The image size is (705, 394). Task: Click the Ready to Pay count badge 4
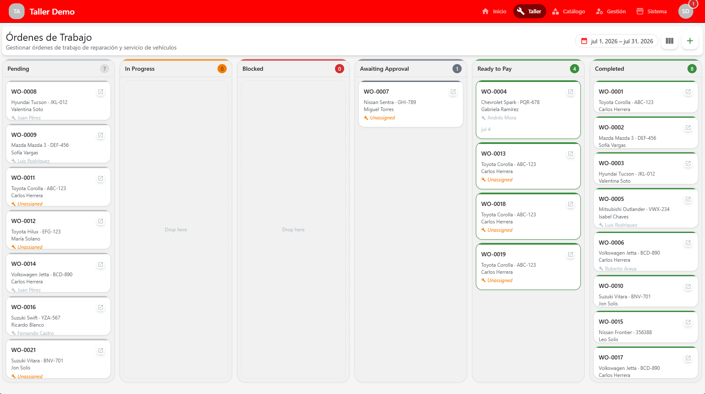[575, 69]
